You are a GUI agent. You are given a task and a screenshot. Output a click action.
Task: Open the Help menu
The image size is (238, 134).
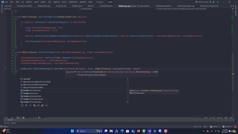pyautogui.click(x=90, y=2)
